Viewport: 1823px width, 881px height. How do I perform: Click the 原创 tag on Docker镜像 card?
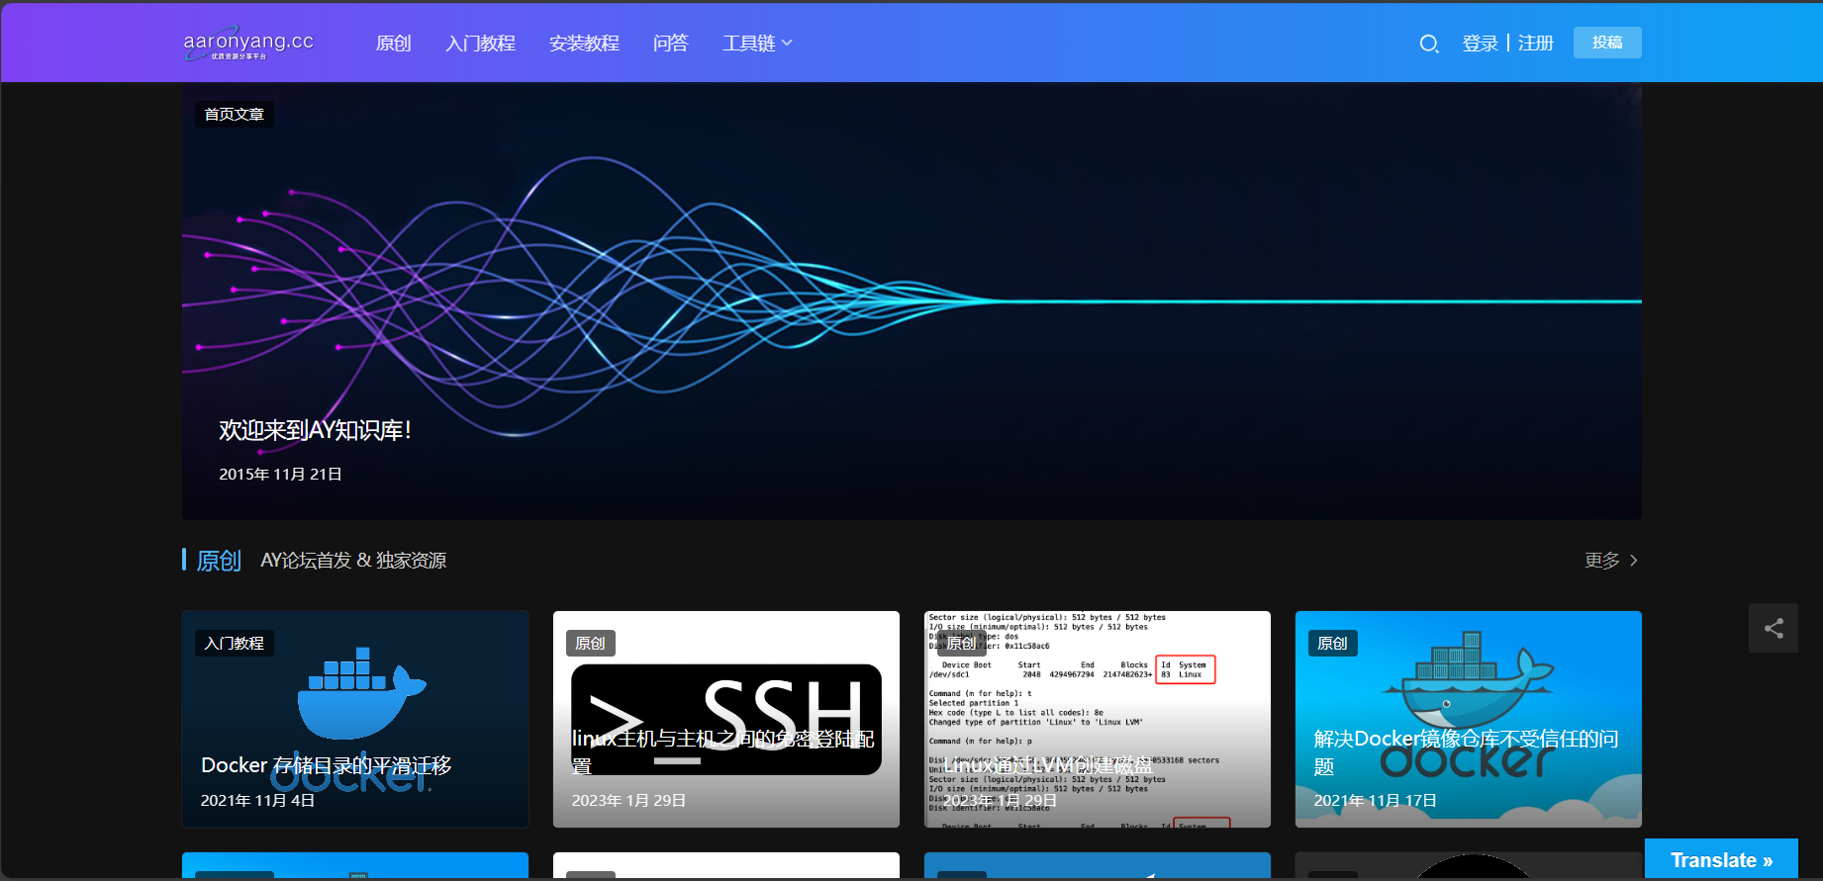[1333, 644]
